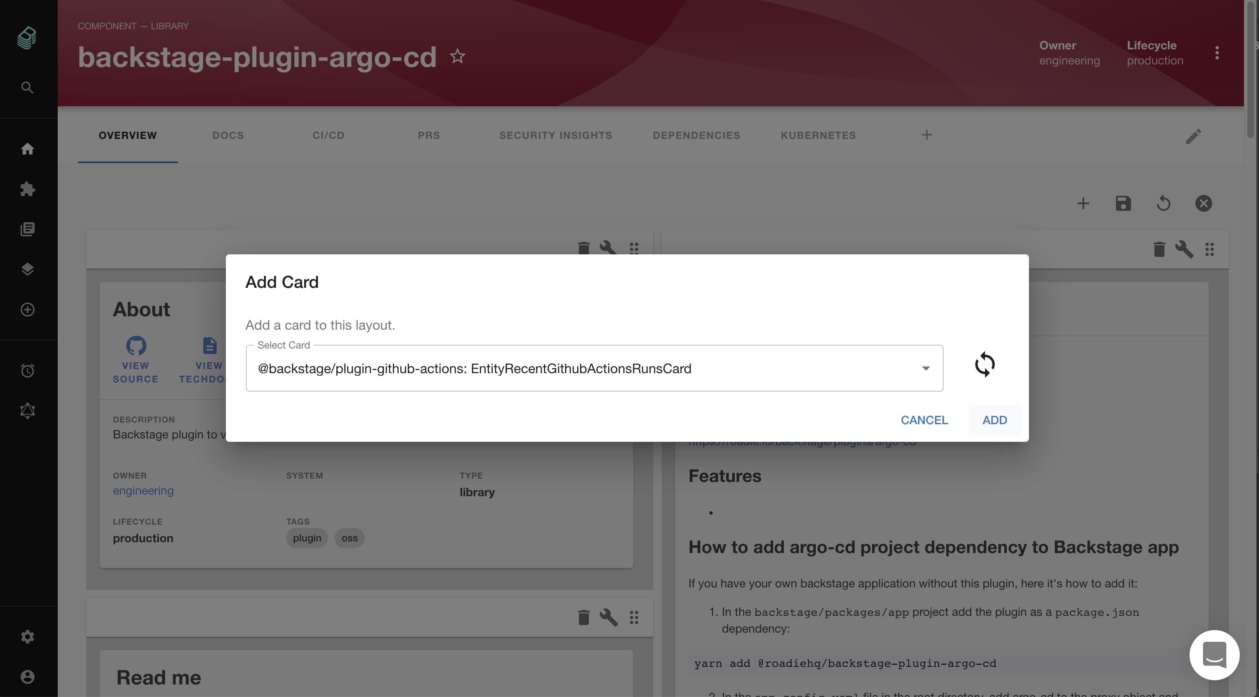Toggle the favorite star on backstage-plugin-argo-cd
The width and height of the screenshot is (1259, 697).
[458, 56]
